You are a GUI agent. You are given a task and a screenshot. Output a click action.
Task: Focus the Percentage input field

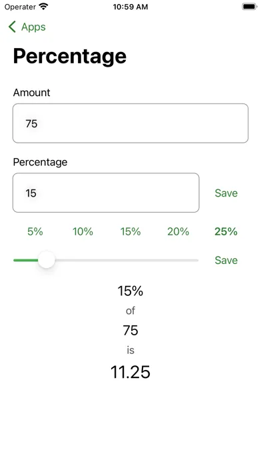click(x=106, y=193)
